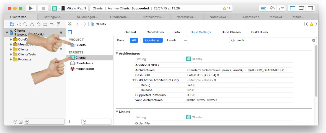Open the Release No value popup
The height and width of the screenshot is (133, 326).
tap(191, 90)
